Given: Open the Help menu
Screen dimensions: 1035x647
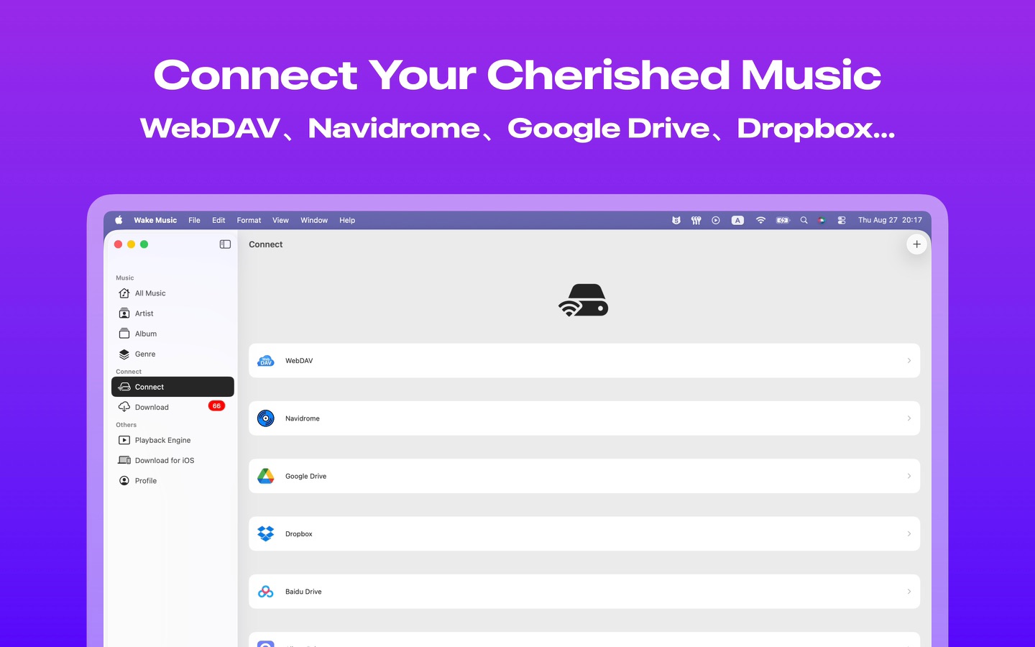Looking at the screenshot, I should tap(347, 220).
